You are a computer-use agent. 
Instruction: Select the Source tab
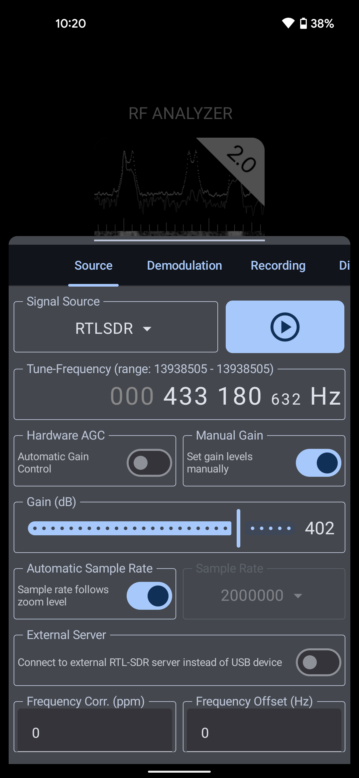click(x=93, y=266)
